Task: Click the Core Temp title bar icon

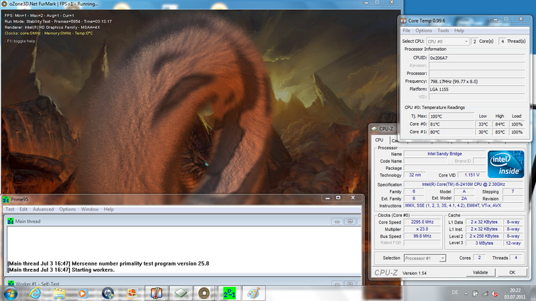Action: (404, 21)
